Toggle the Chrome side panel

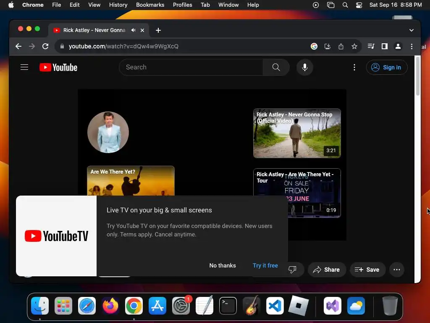(385, 46)
